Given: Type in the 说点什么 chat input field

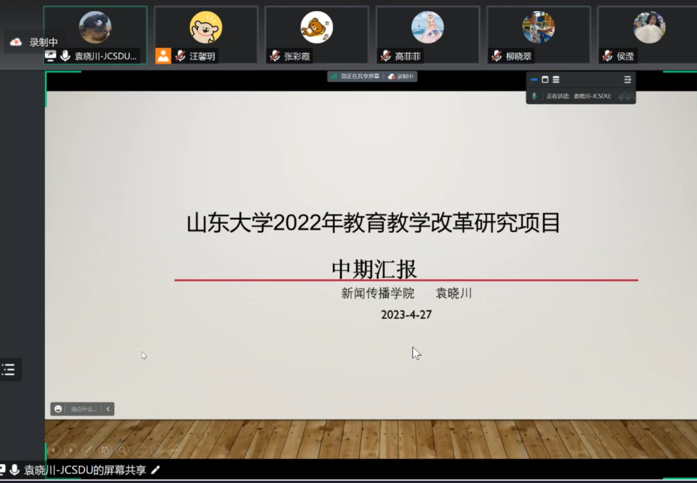Looking at the screenshot, I should coord(83,409).
